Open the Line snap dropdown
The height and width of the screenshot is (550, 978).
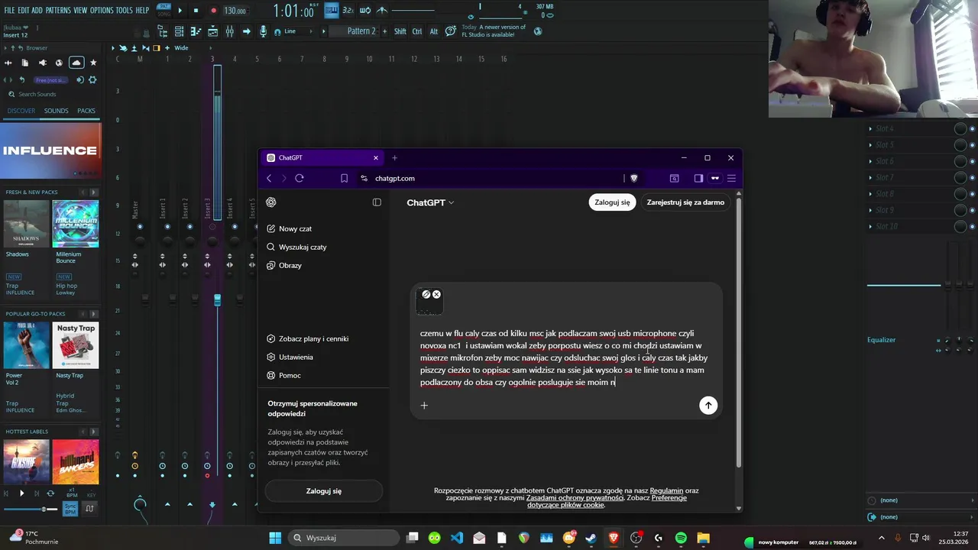pos(300,31)
